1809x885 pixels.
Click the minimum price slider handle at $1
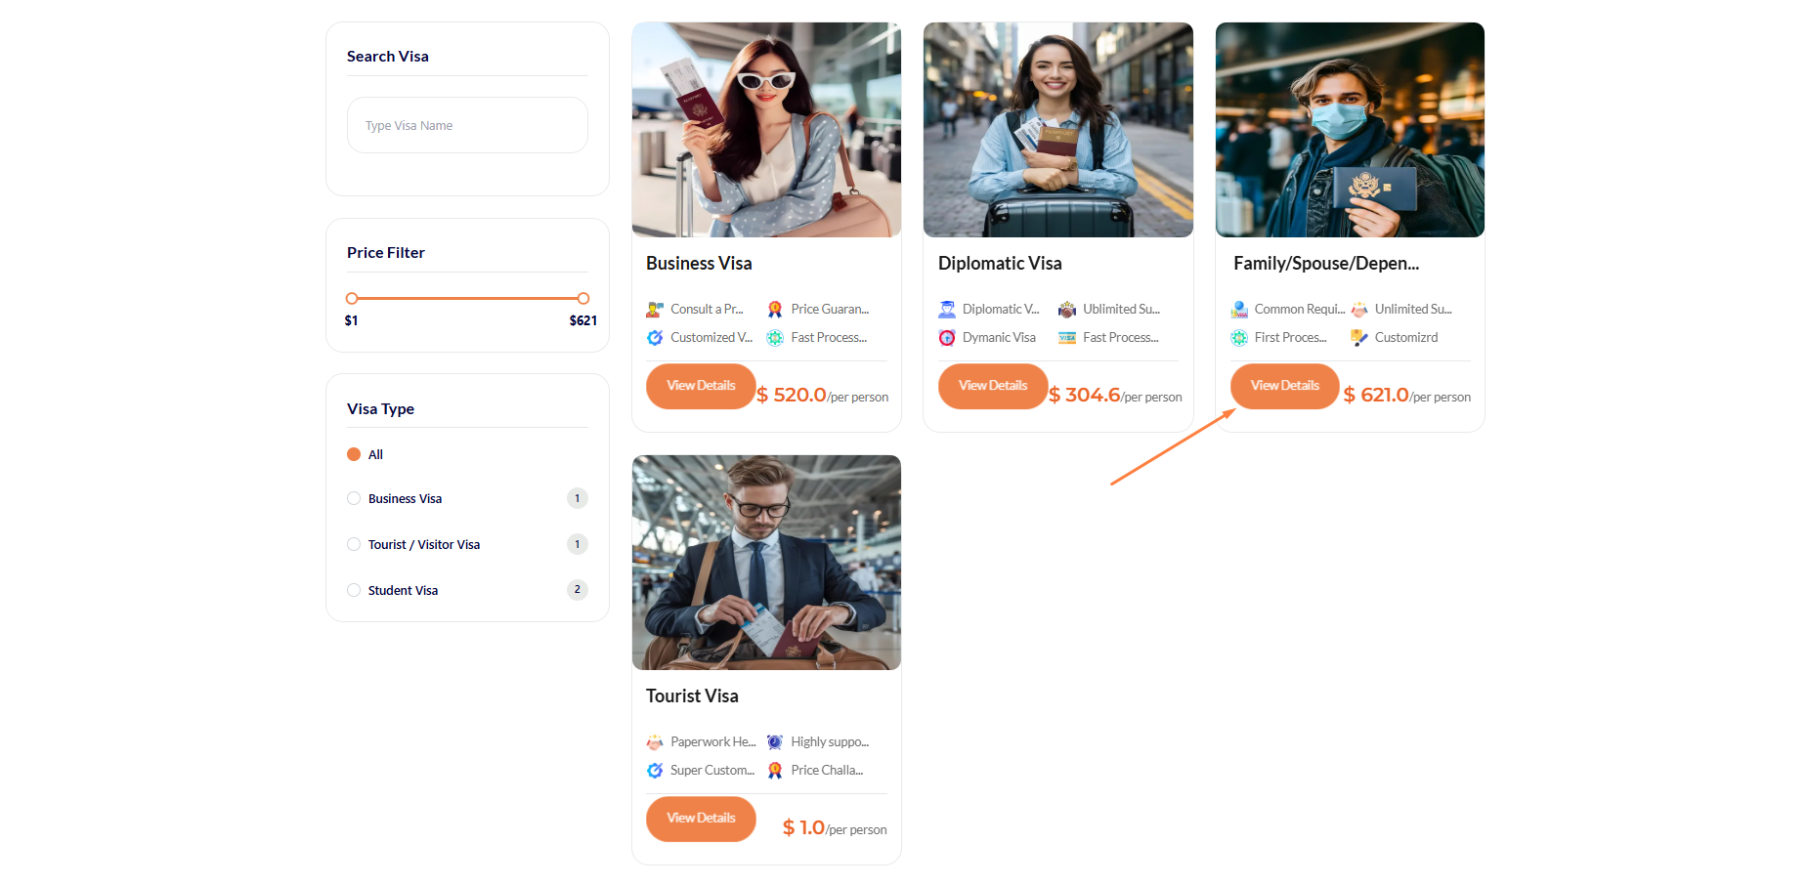352,298
